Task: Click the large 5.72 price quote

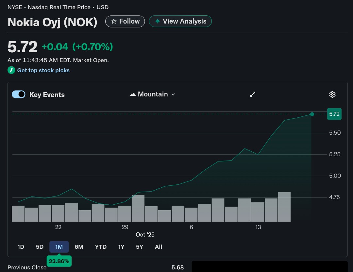Action: [22, 47]
